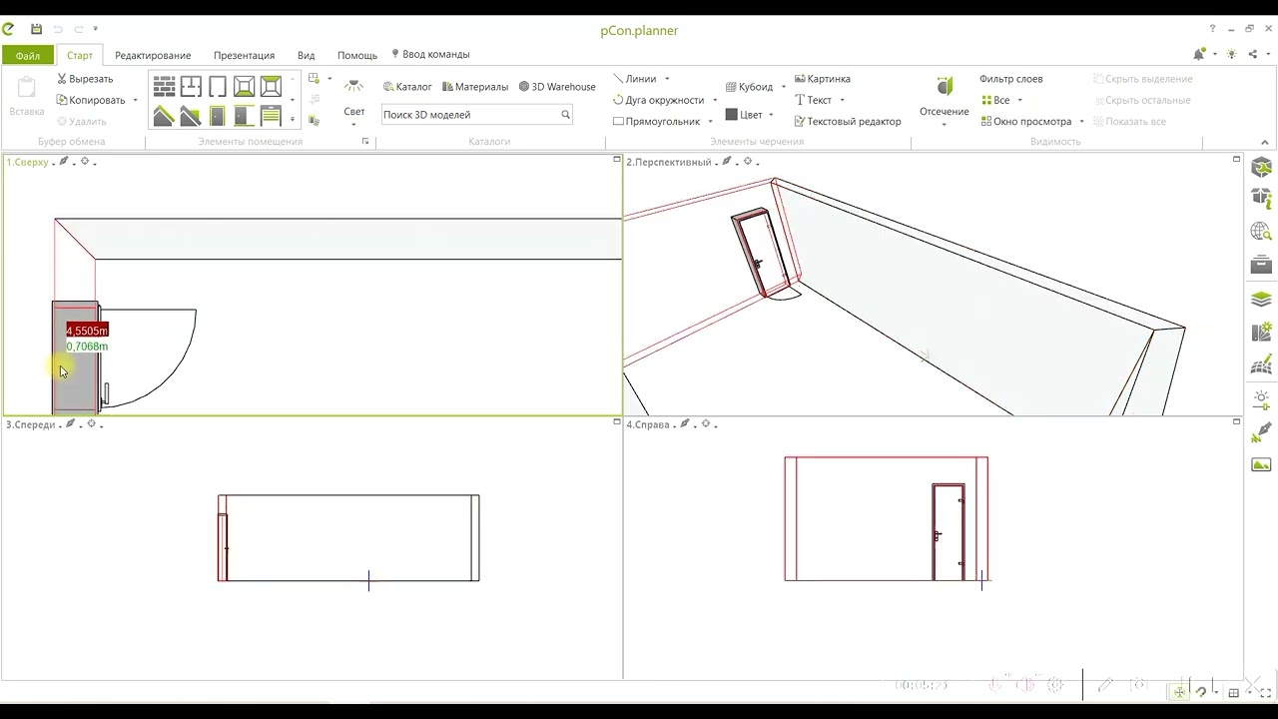Click the Отсечение clipping icon
Screen dimensions: 1278x719
pyautogui.click(x=945, y=87)
